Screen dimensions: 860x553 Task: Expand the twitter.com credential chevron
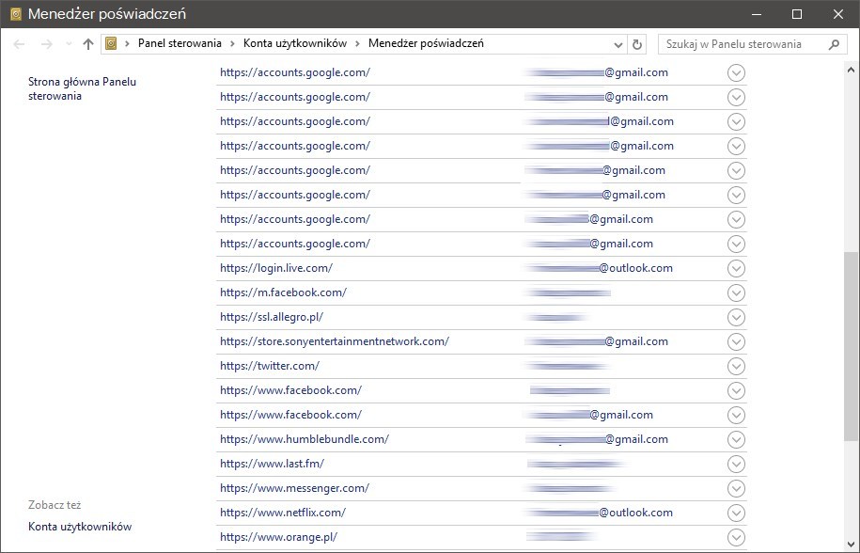click(x=736, y=366)
